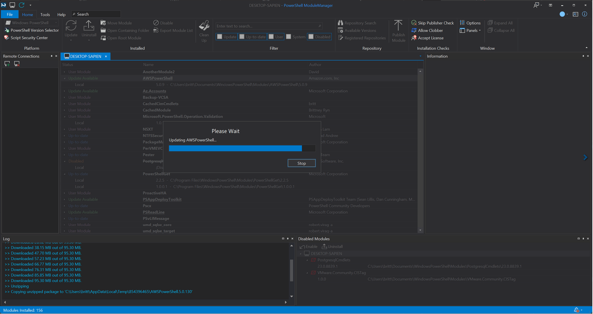
Task: Click the Clean Up broom icon
Action: (x=204, y=26)
